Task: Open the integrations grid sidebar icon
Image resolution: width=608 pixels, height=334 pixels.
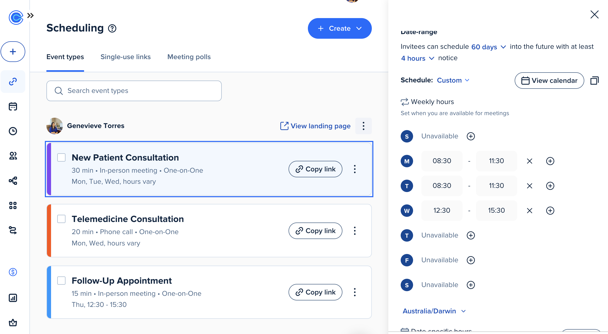Action: 13,205
